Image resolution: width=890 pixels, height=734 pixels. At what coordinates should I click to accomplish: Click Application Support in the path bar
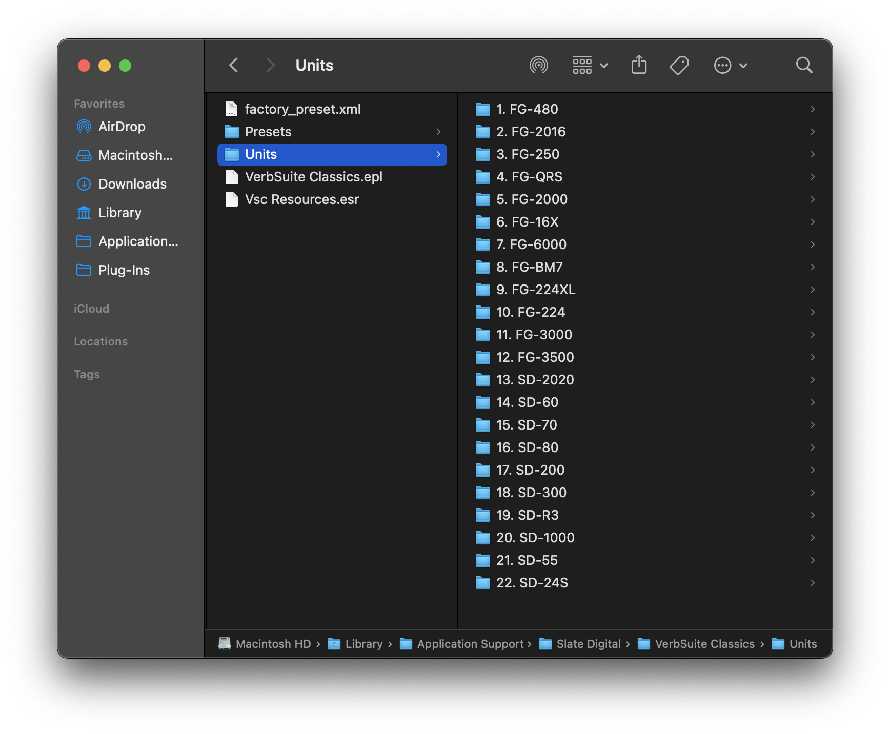tap(461, 644)
